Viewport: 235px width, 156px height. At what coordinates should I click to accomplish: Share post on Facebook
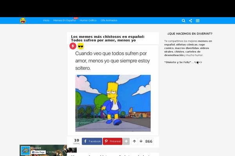92,141
